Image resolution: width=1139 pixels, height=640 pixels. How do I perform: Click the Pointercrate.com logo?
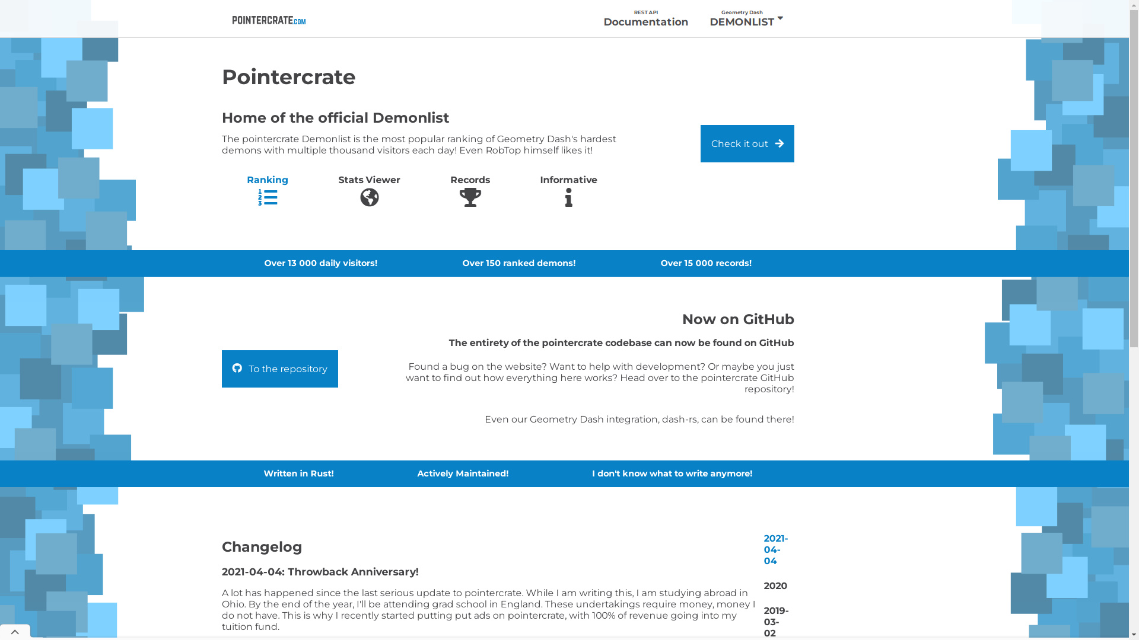(x=269, y=20)
